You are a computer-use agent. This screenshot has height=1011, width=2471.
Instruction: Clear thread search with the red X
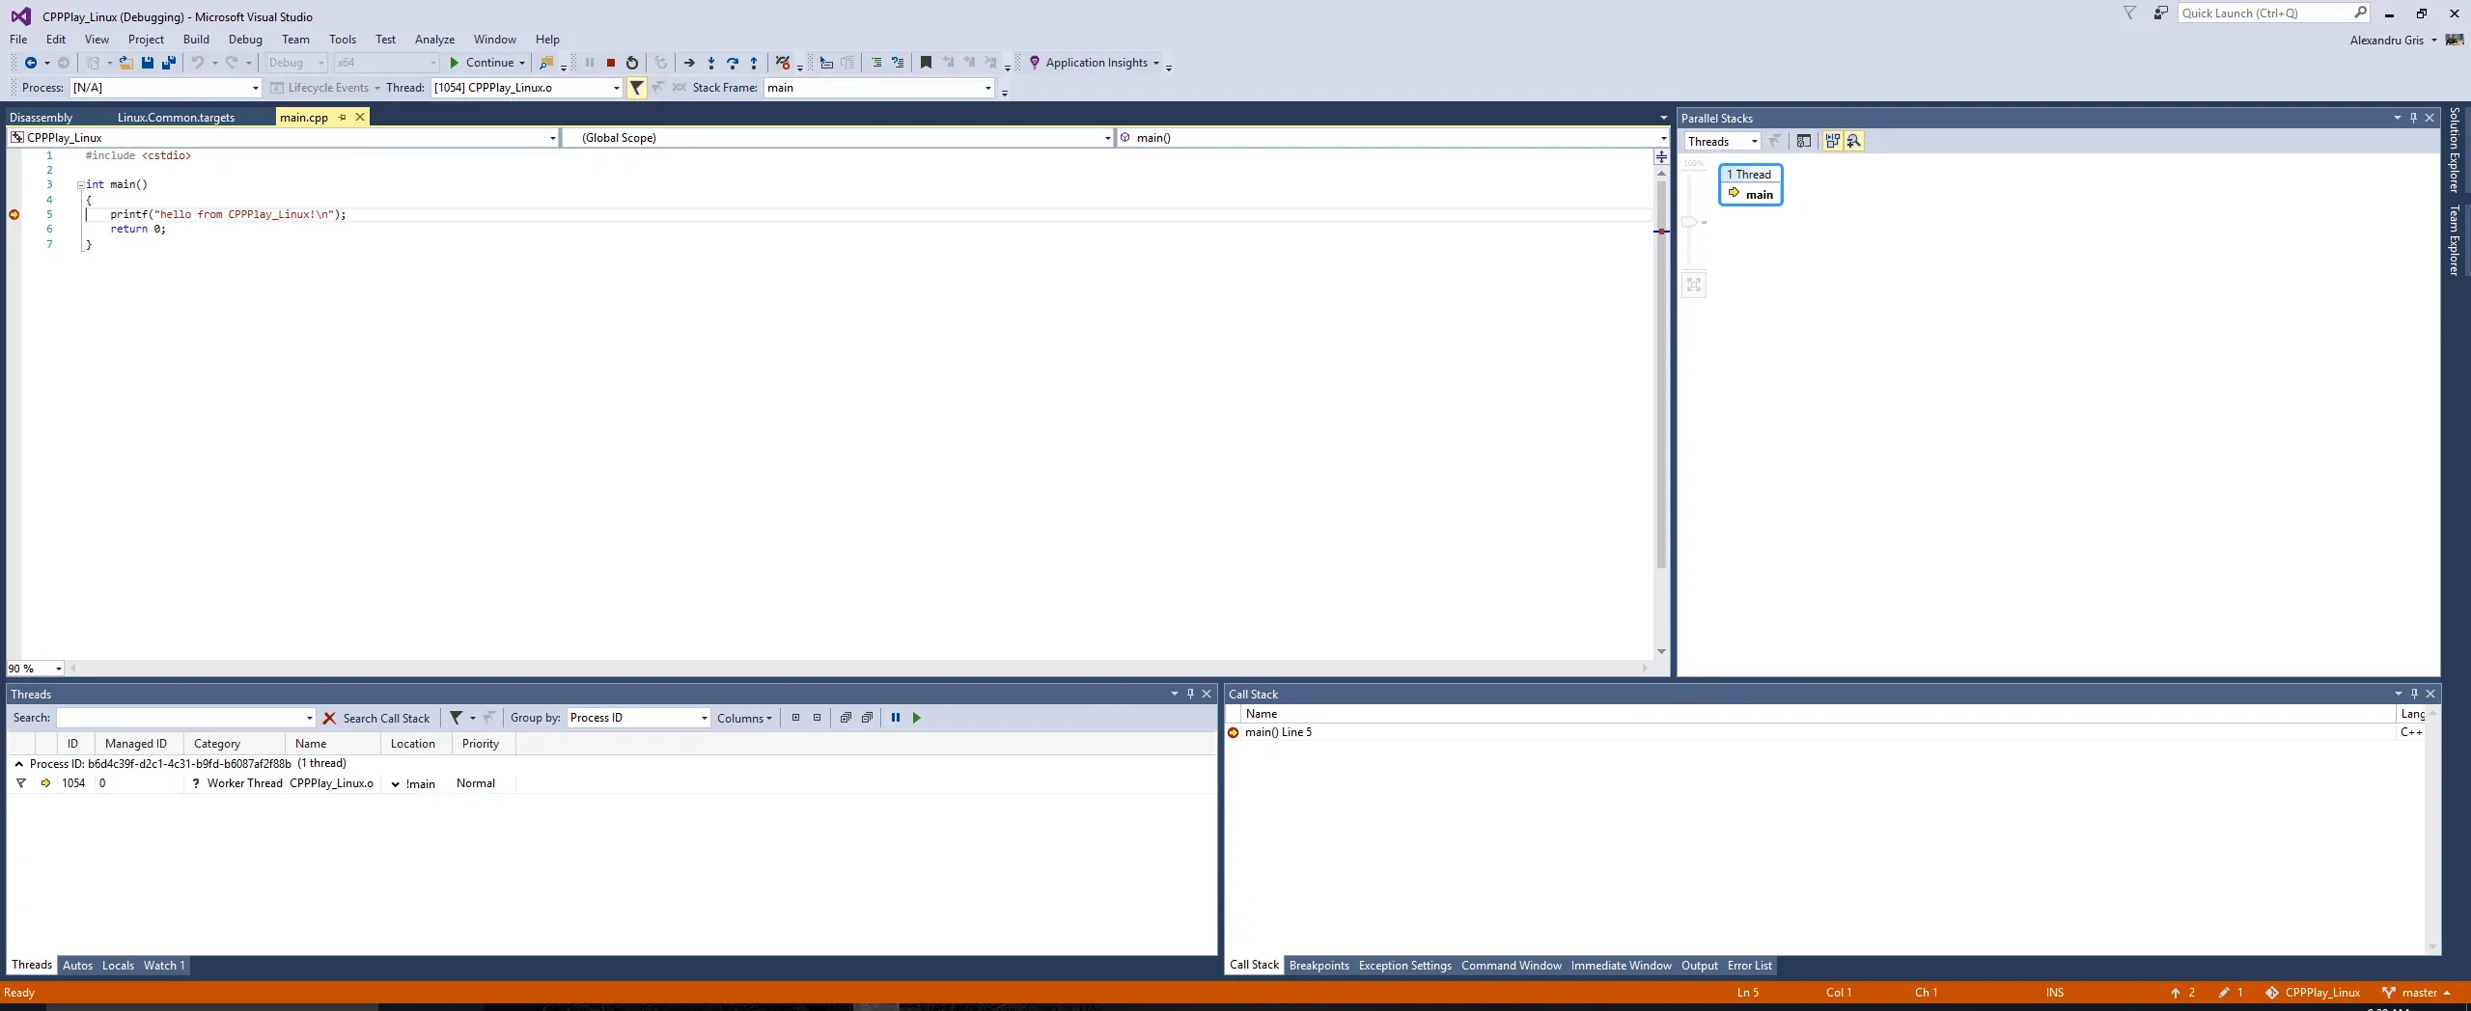pos(329,718)
